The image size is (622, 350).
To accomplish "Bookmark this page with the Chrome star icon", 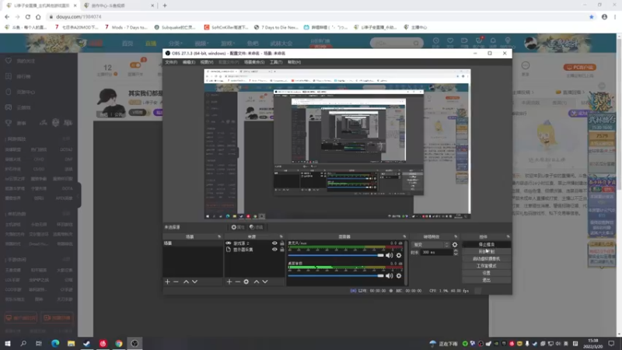I will click(x=592, y=16).
